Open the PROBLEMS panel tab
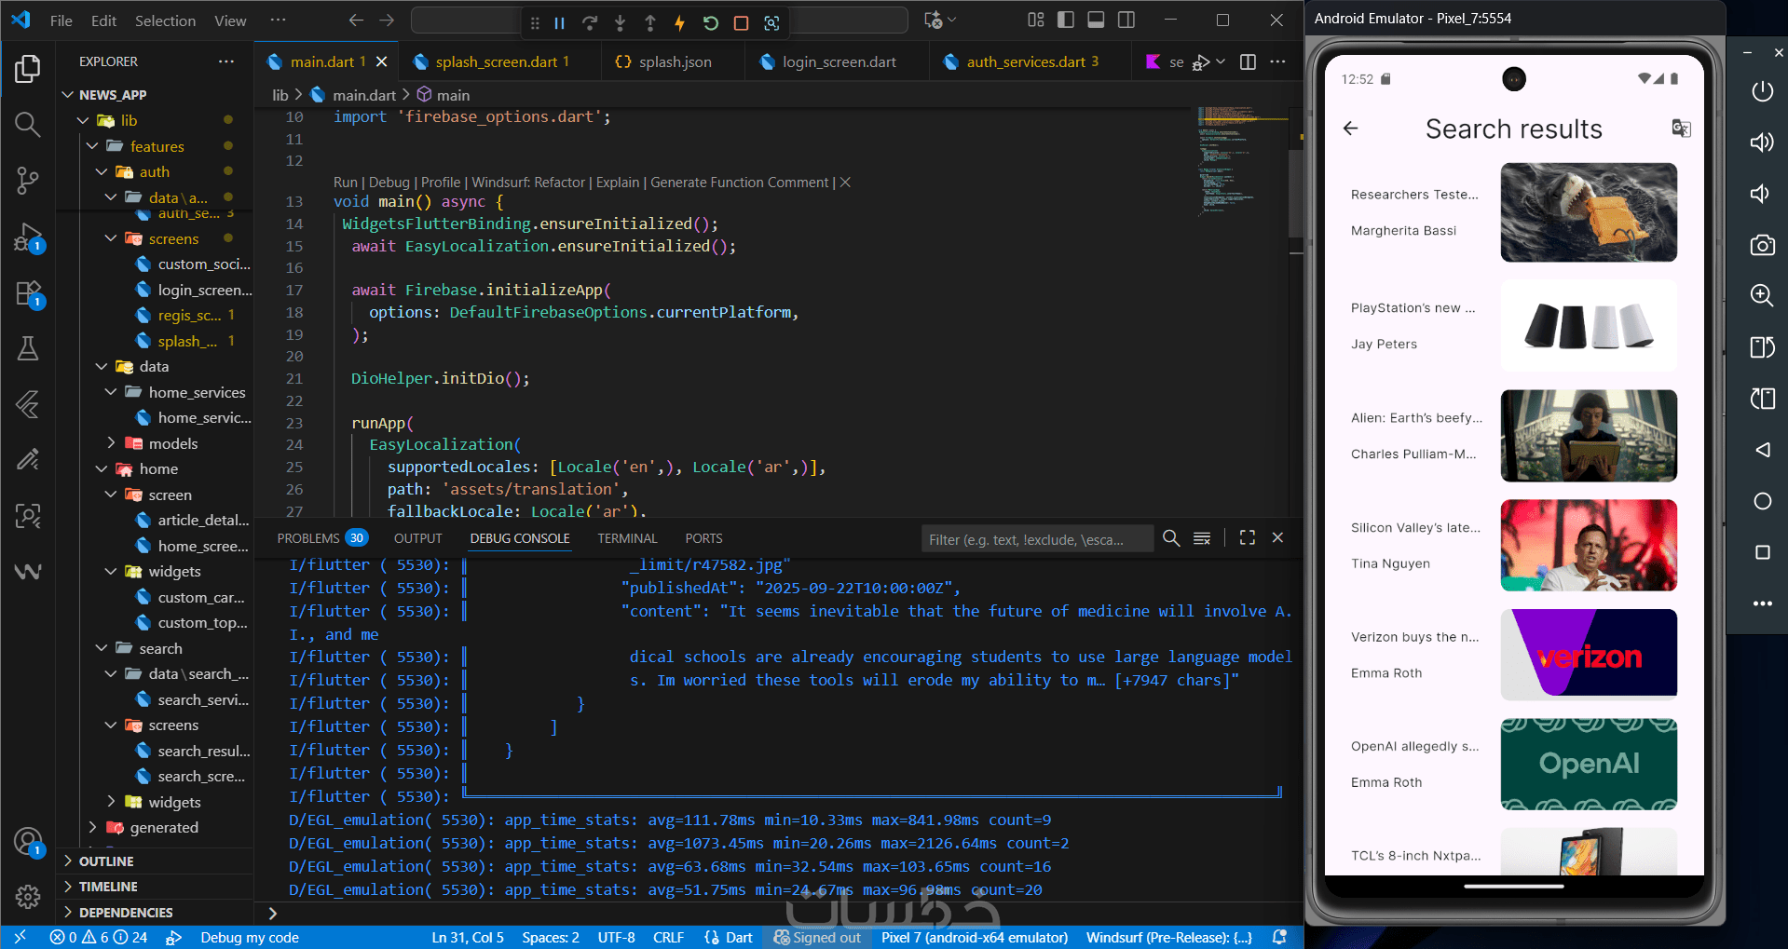Image resolution: width=1788 pixels, height=949 pixels. pyautogui.click(x=321, y=538)
